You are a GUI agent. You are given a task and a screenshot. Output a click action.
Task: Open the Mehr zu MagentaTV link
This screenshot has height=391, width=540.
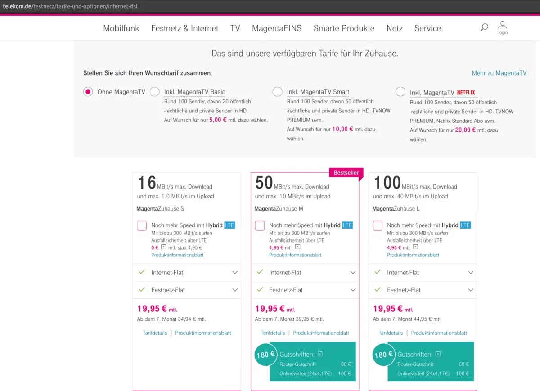coord(499,73)
